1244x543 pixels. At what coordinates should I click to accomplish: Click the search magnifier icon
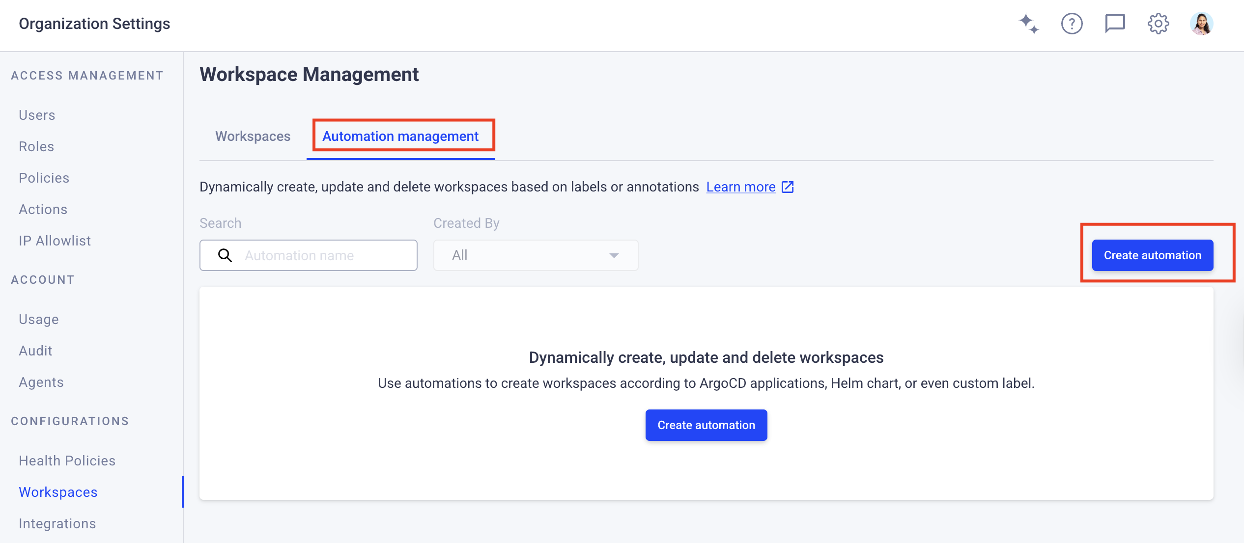point(225,255)
